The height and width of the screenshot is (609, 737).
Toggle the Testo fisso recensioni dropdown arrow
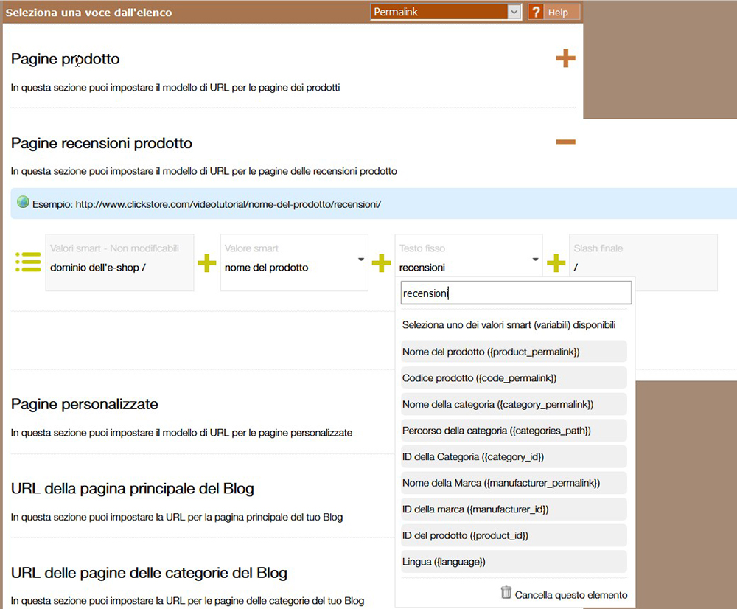coord(535,260)
